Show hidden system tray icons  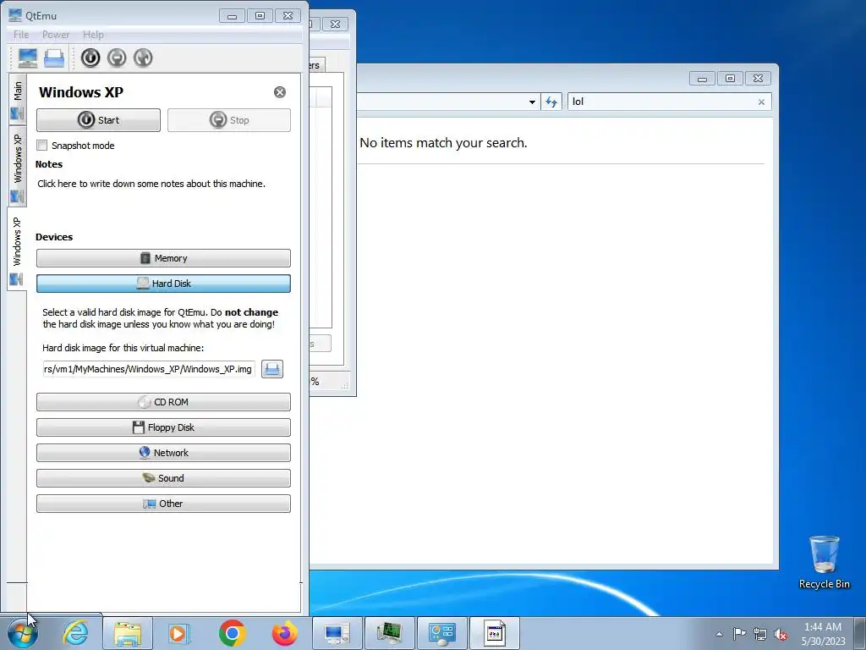[x=719, y=634]
